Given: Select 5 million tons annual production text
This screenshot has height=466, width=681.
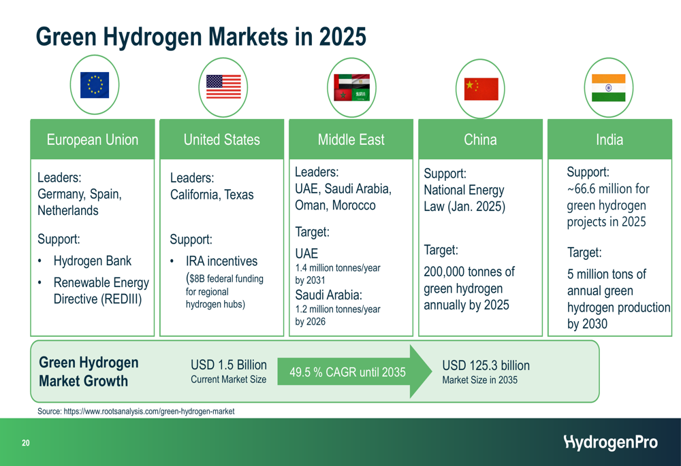Looking at the screenshot, I should (x=618, y=299).
